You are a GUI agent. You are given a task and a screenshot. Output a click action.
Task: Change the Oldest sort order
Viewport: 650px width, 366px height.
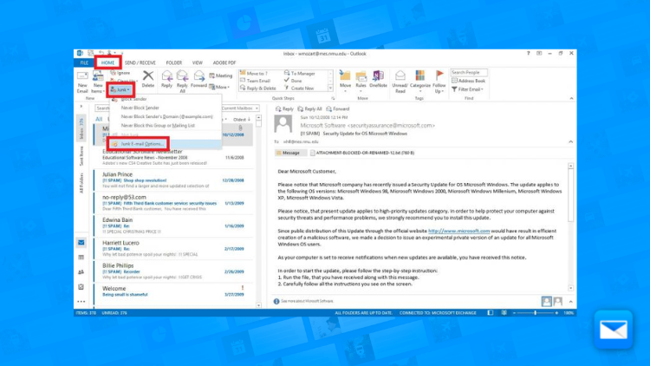tap(242, 120)
